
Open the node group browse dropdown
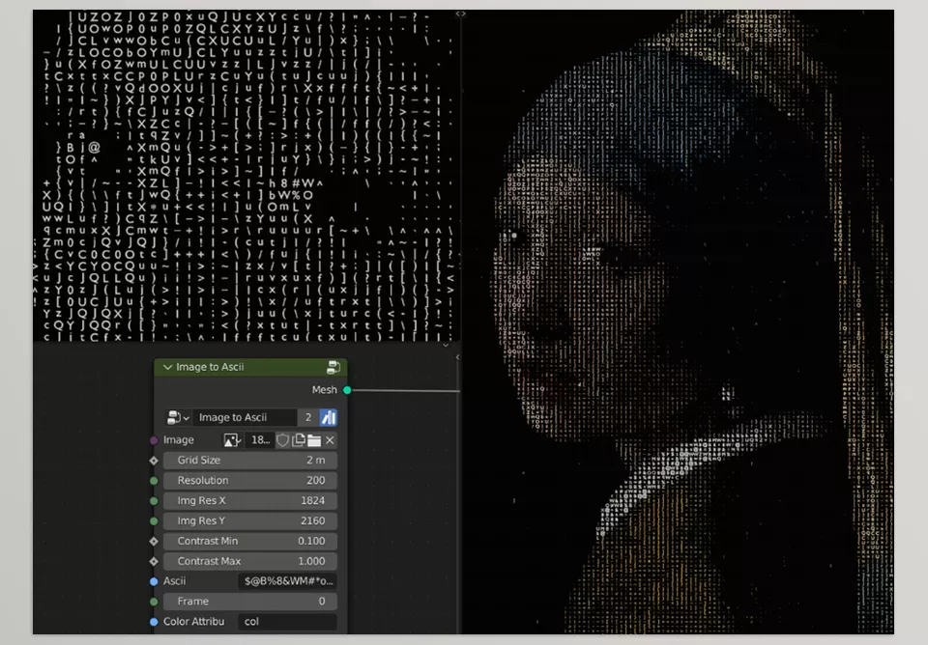pos(178,417)
